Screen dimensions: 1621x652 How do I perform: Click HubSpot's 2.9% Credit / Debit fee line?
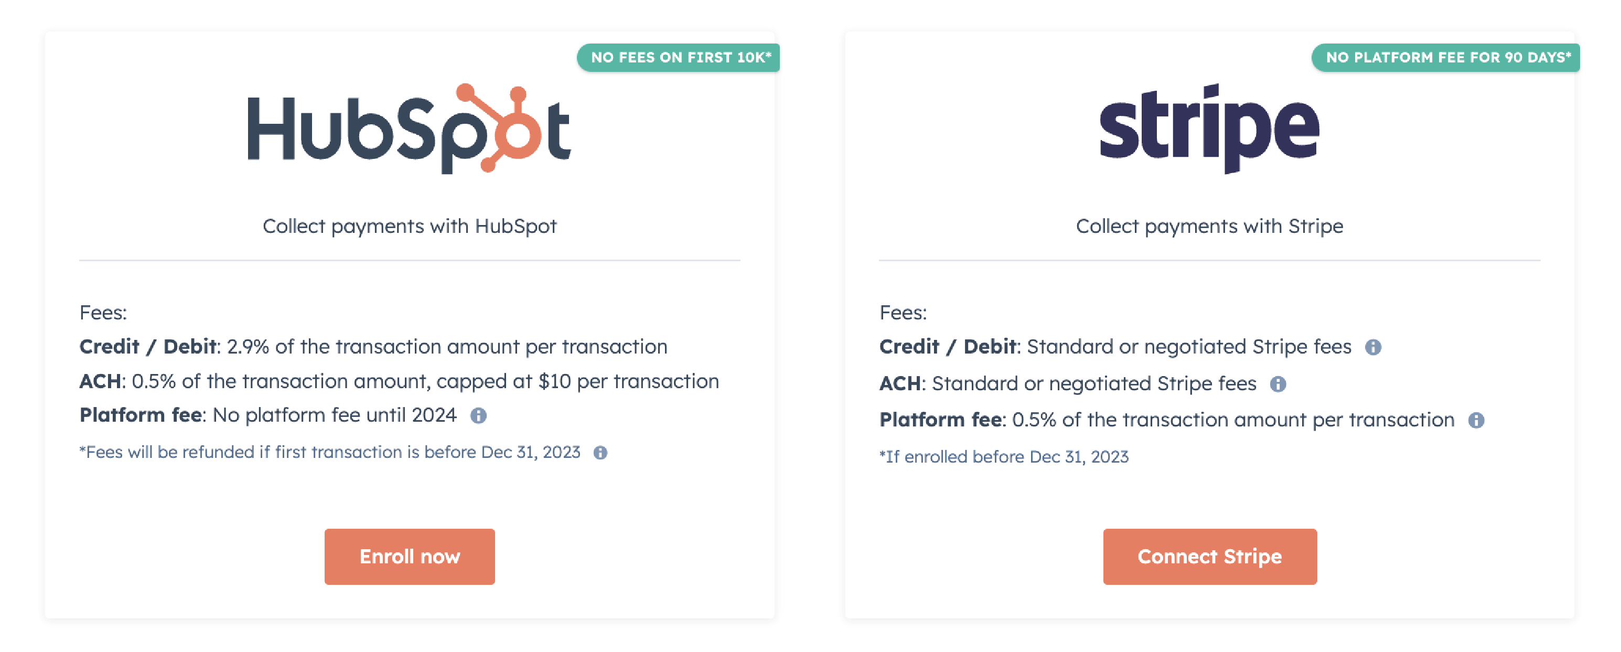click(373, 347)
